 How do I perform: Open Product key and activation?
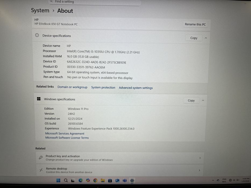tap(120, 158)
